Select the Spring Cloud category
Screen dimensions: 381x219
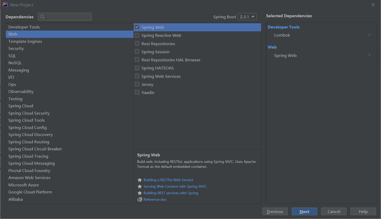coord(69,106)
